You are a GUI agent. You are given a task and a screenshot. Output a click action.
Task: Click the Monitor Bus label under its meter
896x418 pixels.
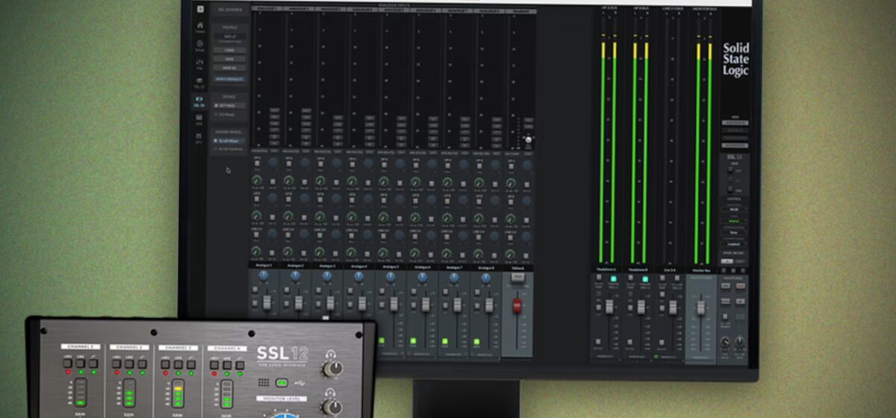click(x=701, y=271)
